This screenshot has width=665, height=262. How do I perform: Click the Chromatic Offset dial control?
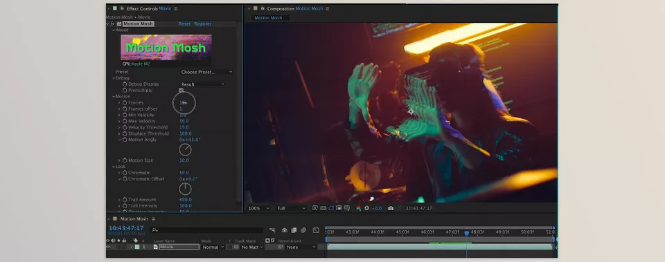click(x=186, y=189)
